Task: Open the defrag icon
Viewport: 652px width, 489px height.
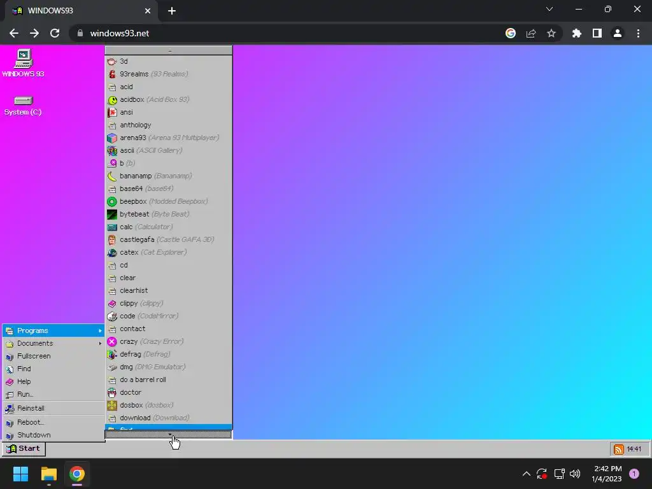Action: [x=112, y=354]
